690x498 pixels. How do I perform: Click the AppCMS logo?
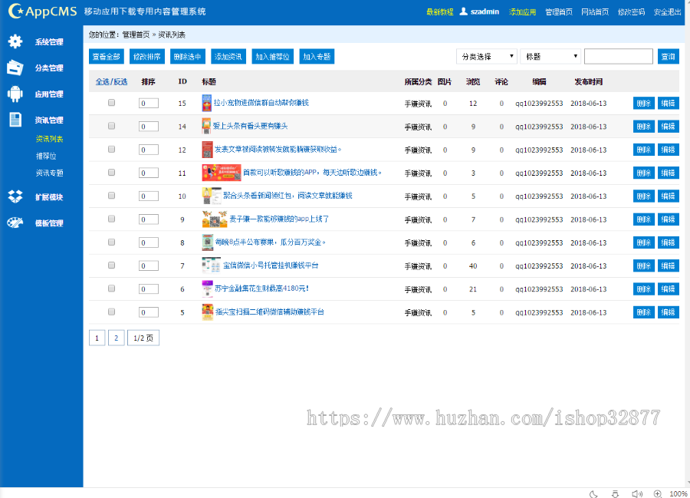43,12
